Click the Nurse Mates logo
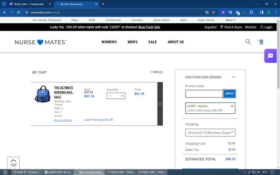 point(41,42)
